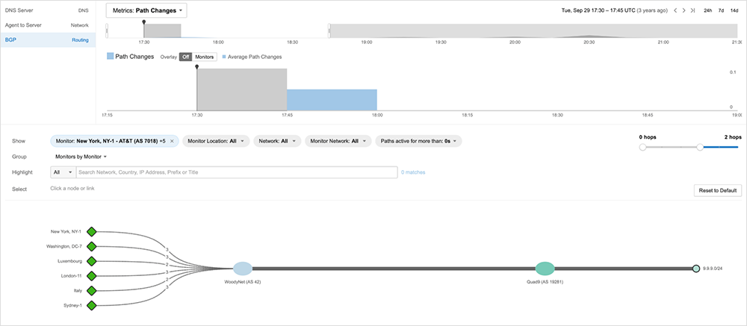
Task: Open the Metrics: Path Changes dropdown
Action: tap(146, 11)
